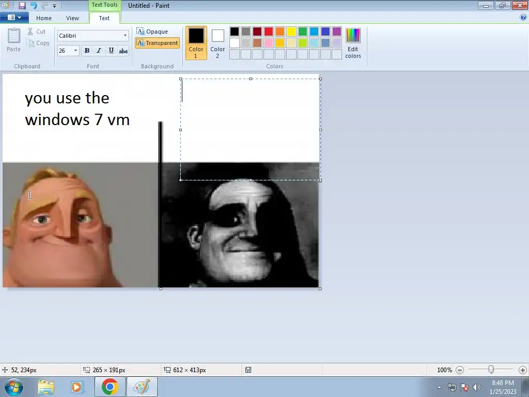Select Color 1 foreground box

click(196, 43)
